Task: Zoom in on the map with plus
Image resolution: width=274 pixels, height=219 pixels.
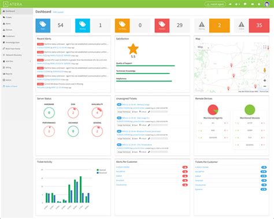Action: coord(265,81)
